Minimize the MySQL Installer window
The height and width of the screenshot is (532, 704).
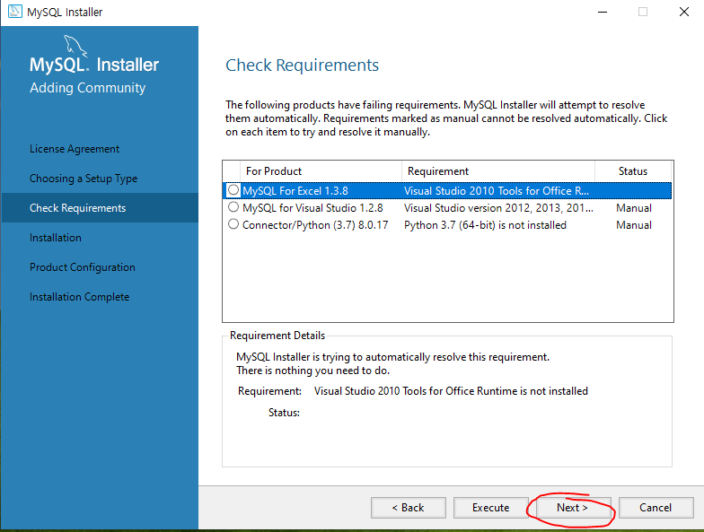[x=602, y=12]
